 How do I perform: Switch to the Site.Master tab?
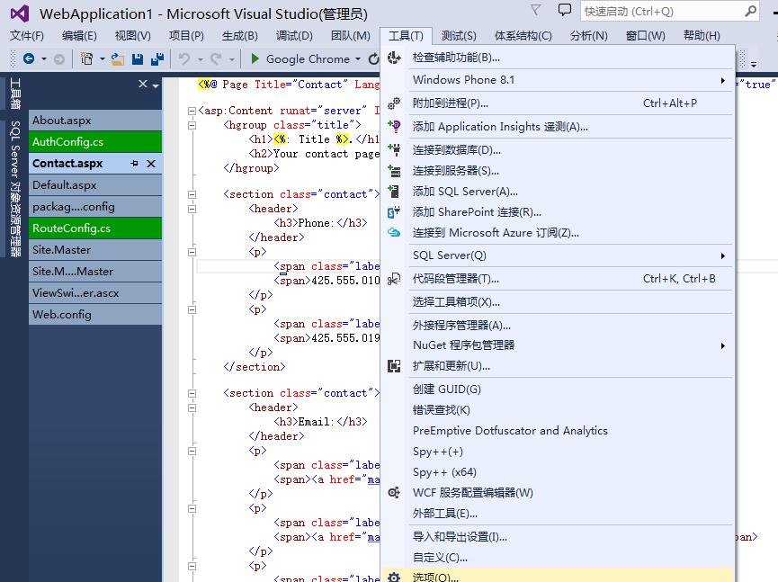click(x=95, y=249)
